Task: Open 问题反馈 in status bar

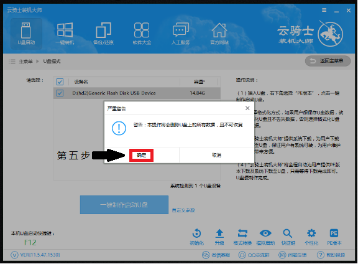Action: coord(293,255)
